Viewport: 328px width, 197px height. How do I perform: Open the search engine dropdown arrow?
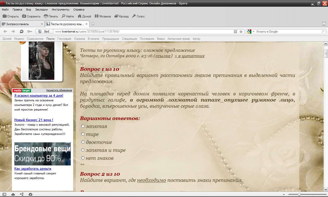pyautogui.click(x=253, y=32)
